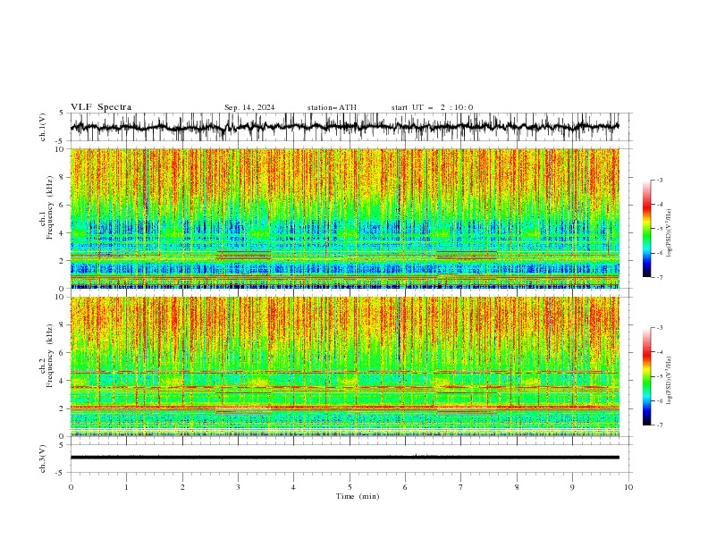Click the ch.1 voltage waveform trace panel

pyautogui.click(x=350, y=127)
